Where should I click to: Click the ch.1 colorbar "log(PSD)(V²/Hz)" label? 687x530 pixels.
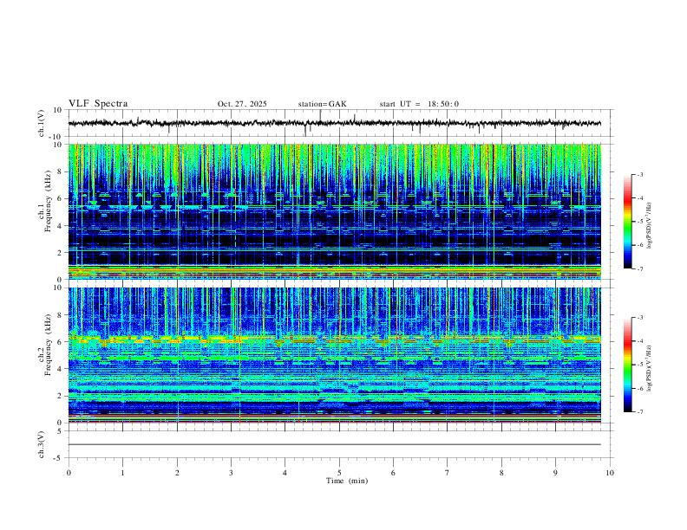[x=650, y=226]
